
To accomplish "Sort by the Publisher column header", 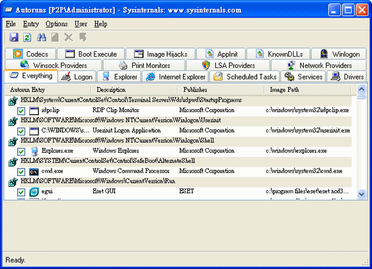I will pos(195,90).
